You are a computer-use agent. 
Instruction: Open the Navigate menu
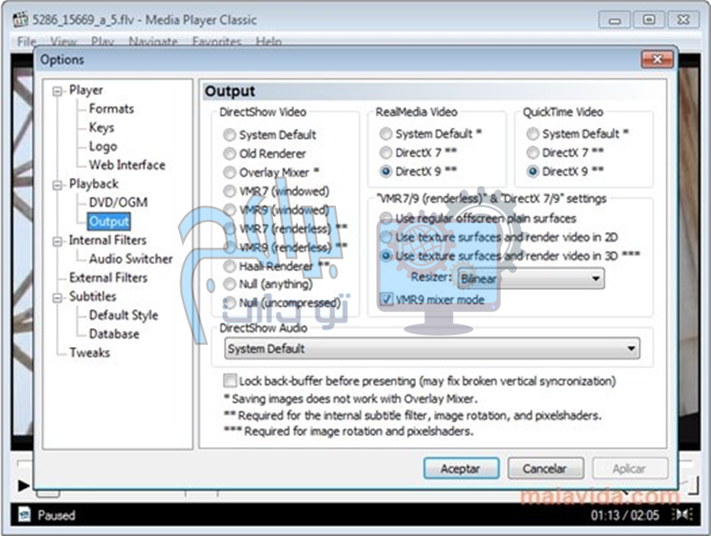tap(153, 42)
